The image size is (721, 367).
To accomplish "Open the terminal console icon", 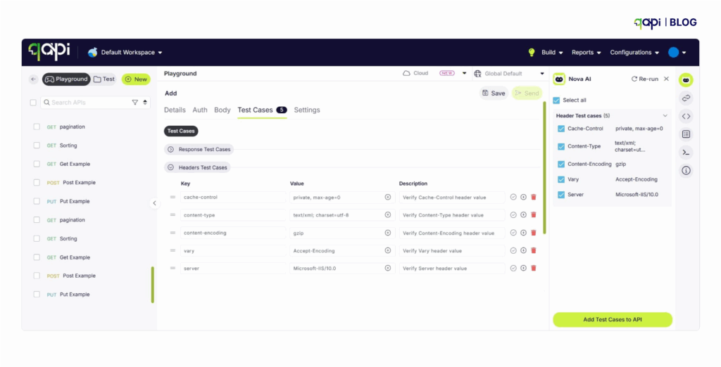I will click(686, 152).
